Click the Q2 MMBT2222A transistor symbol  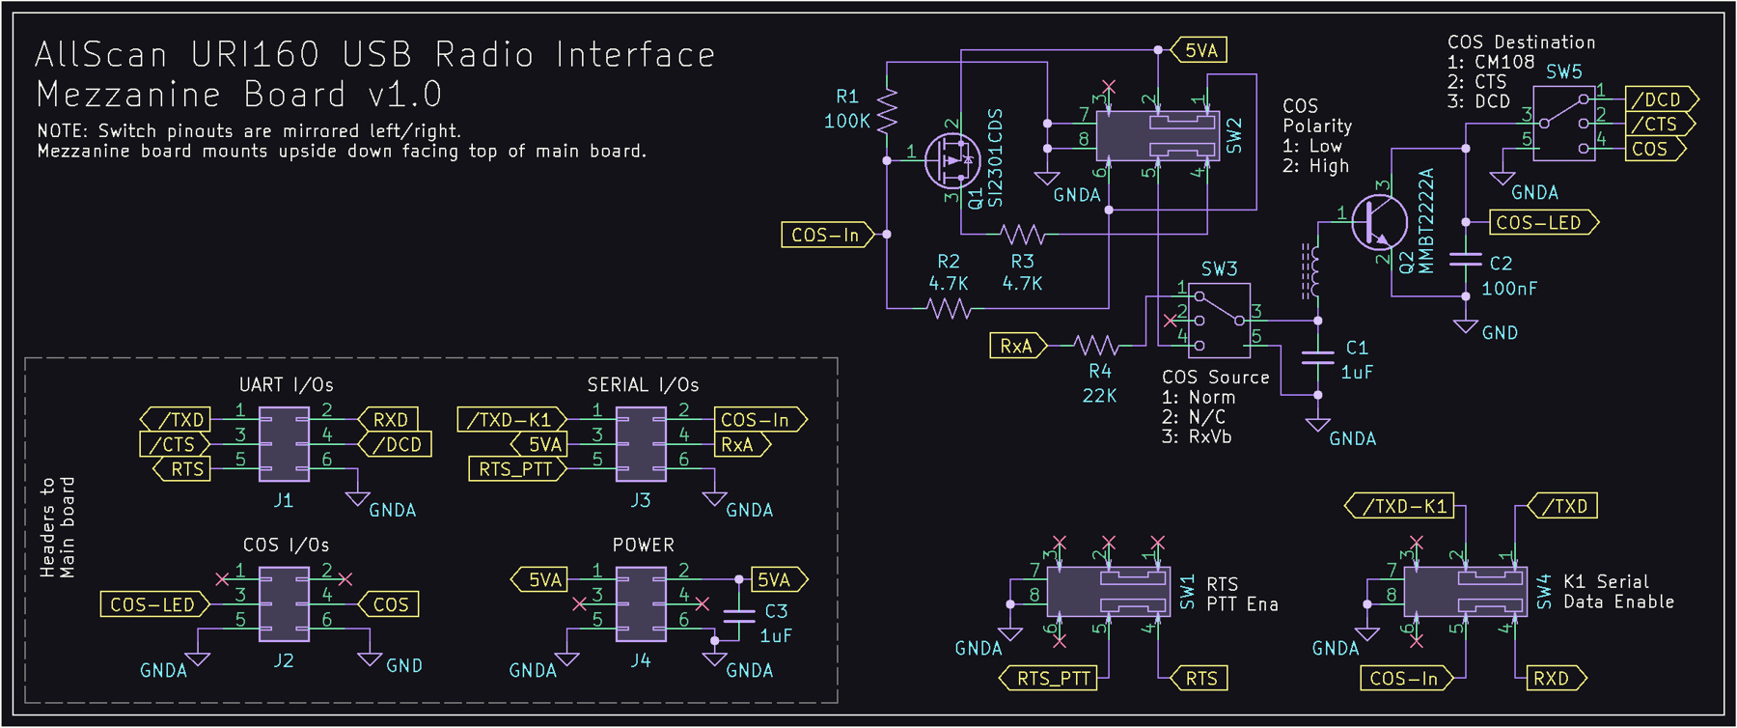click(x=1379, y=222)
